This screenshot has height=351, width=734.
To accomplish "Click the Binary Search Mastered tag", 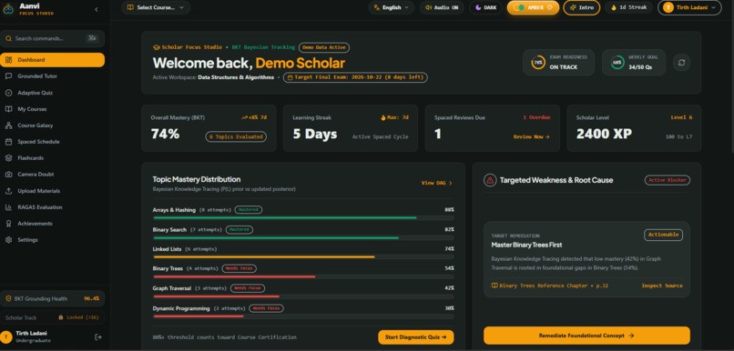I will pyautogui.click(x=240, y=230).
